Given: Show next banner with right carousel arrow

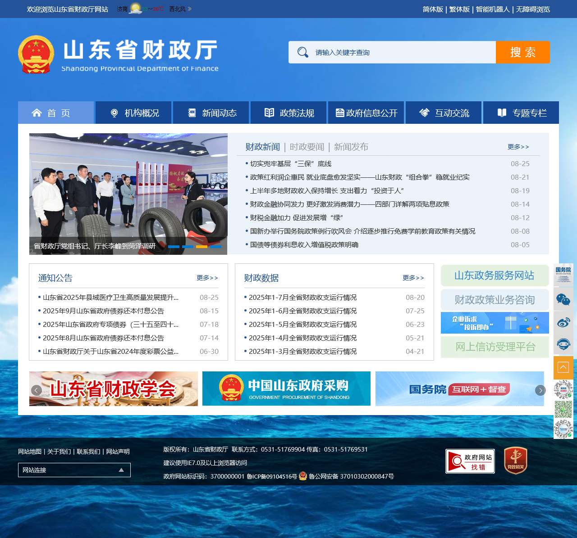Looking at the screenshot, I should (540, 390).
